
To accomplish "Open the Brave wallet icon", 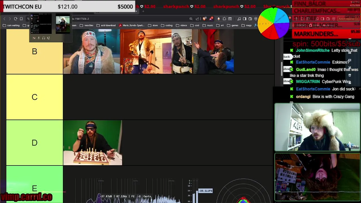I will click(250, 19).
